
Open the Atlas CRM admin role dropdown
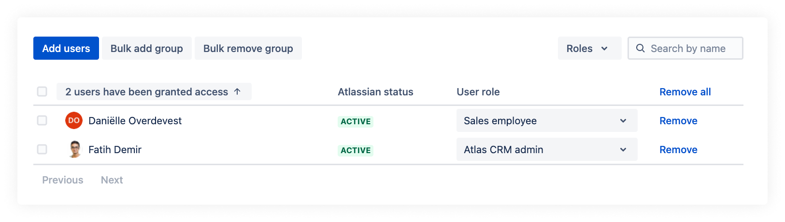546,149
